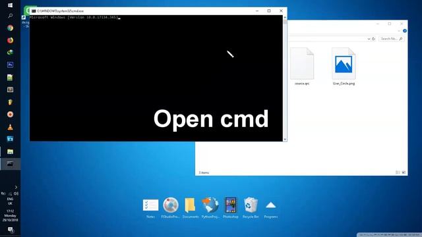The image size is (422, 237).
Task: Open Notes in the desktop dock
Action: point(150,208)
